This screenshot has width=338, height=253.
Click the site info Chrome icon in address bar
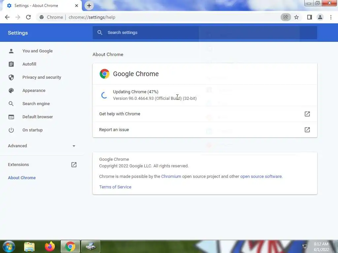[x=42, y=17]
